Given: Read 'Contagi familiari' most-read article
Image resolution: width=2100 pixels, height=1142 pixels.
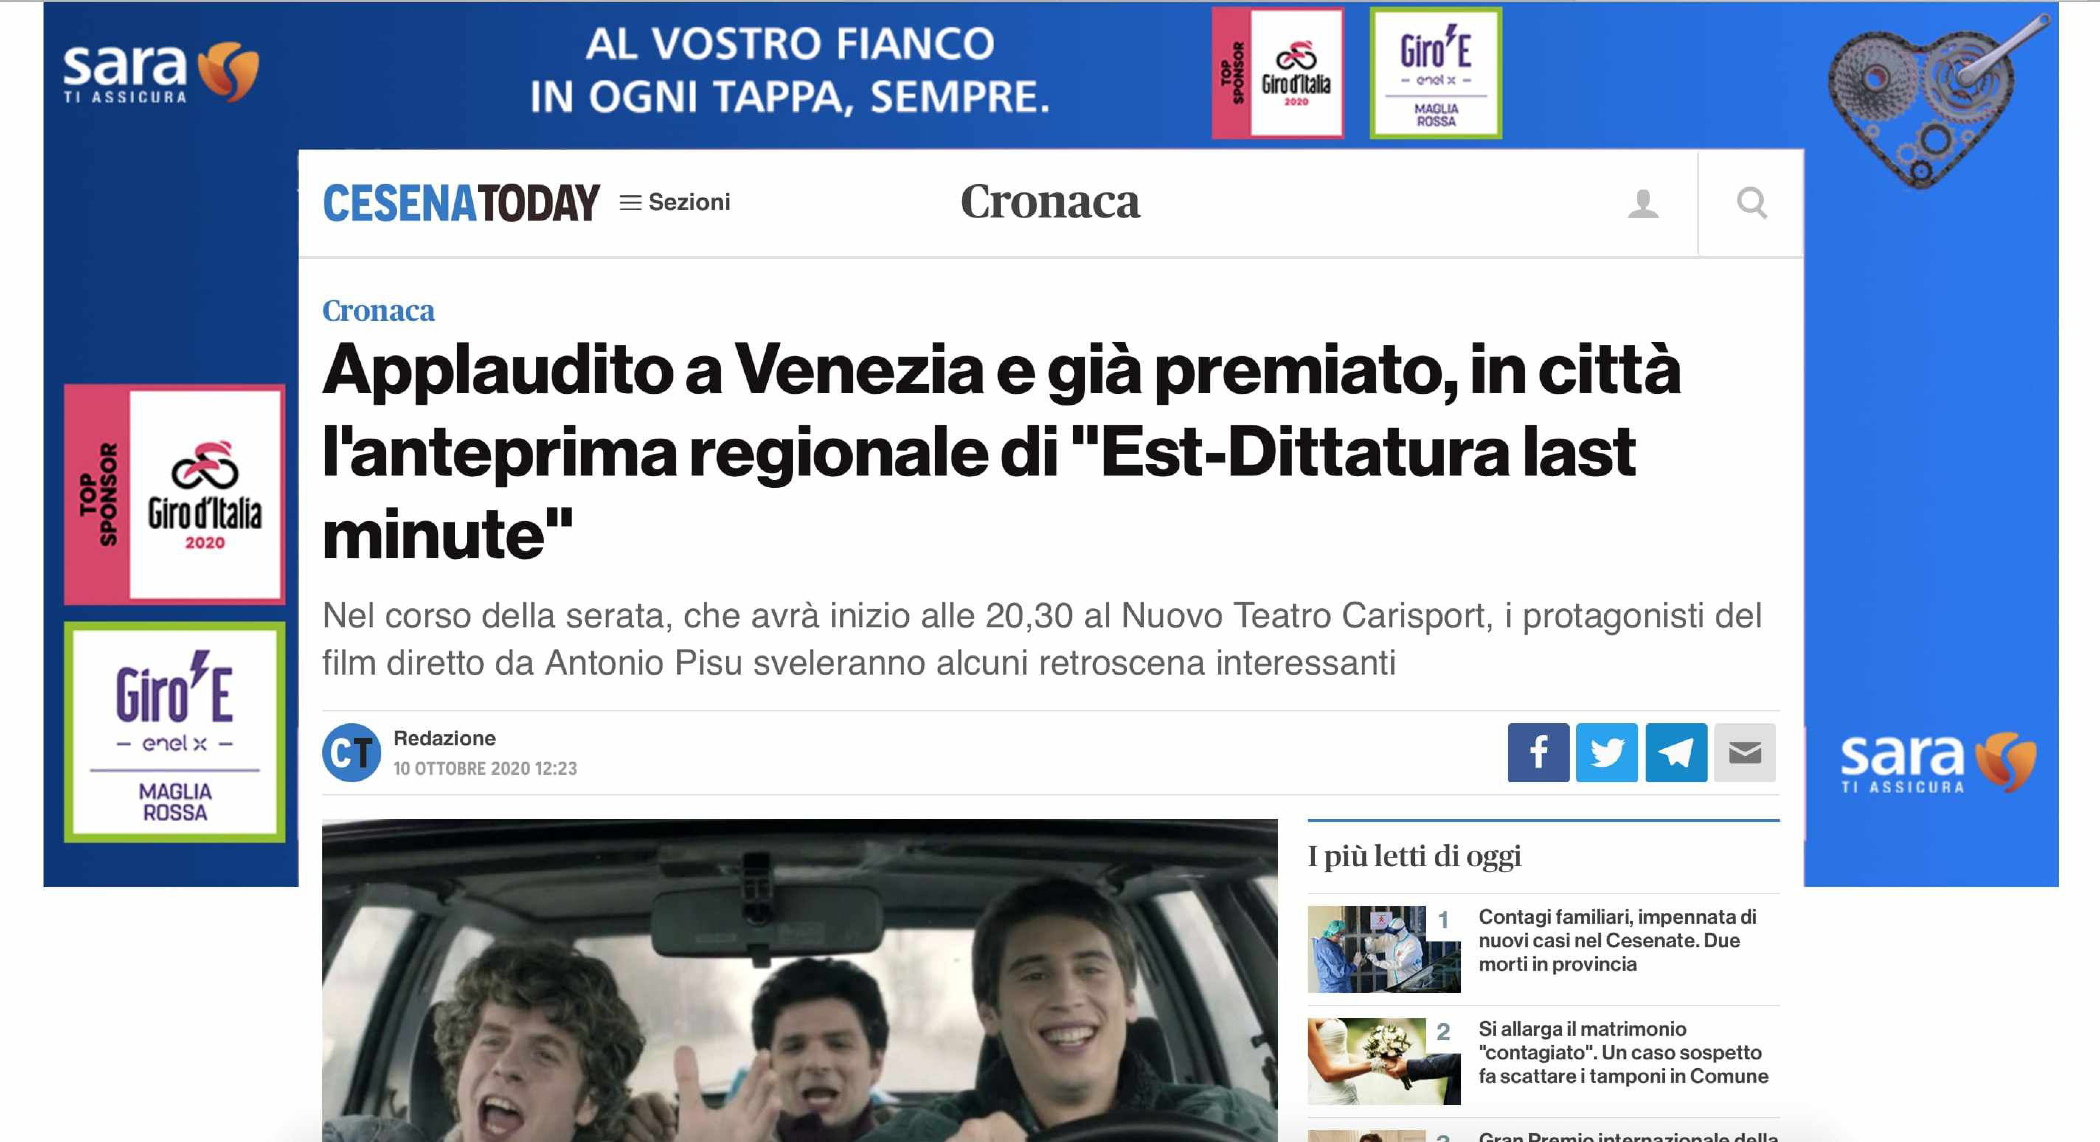Looking at the screenshot, I should (1616, 940).
